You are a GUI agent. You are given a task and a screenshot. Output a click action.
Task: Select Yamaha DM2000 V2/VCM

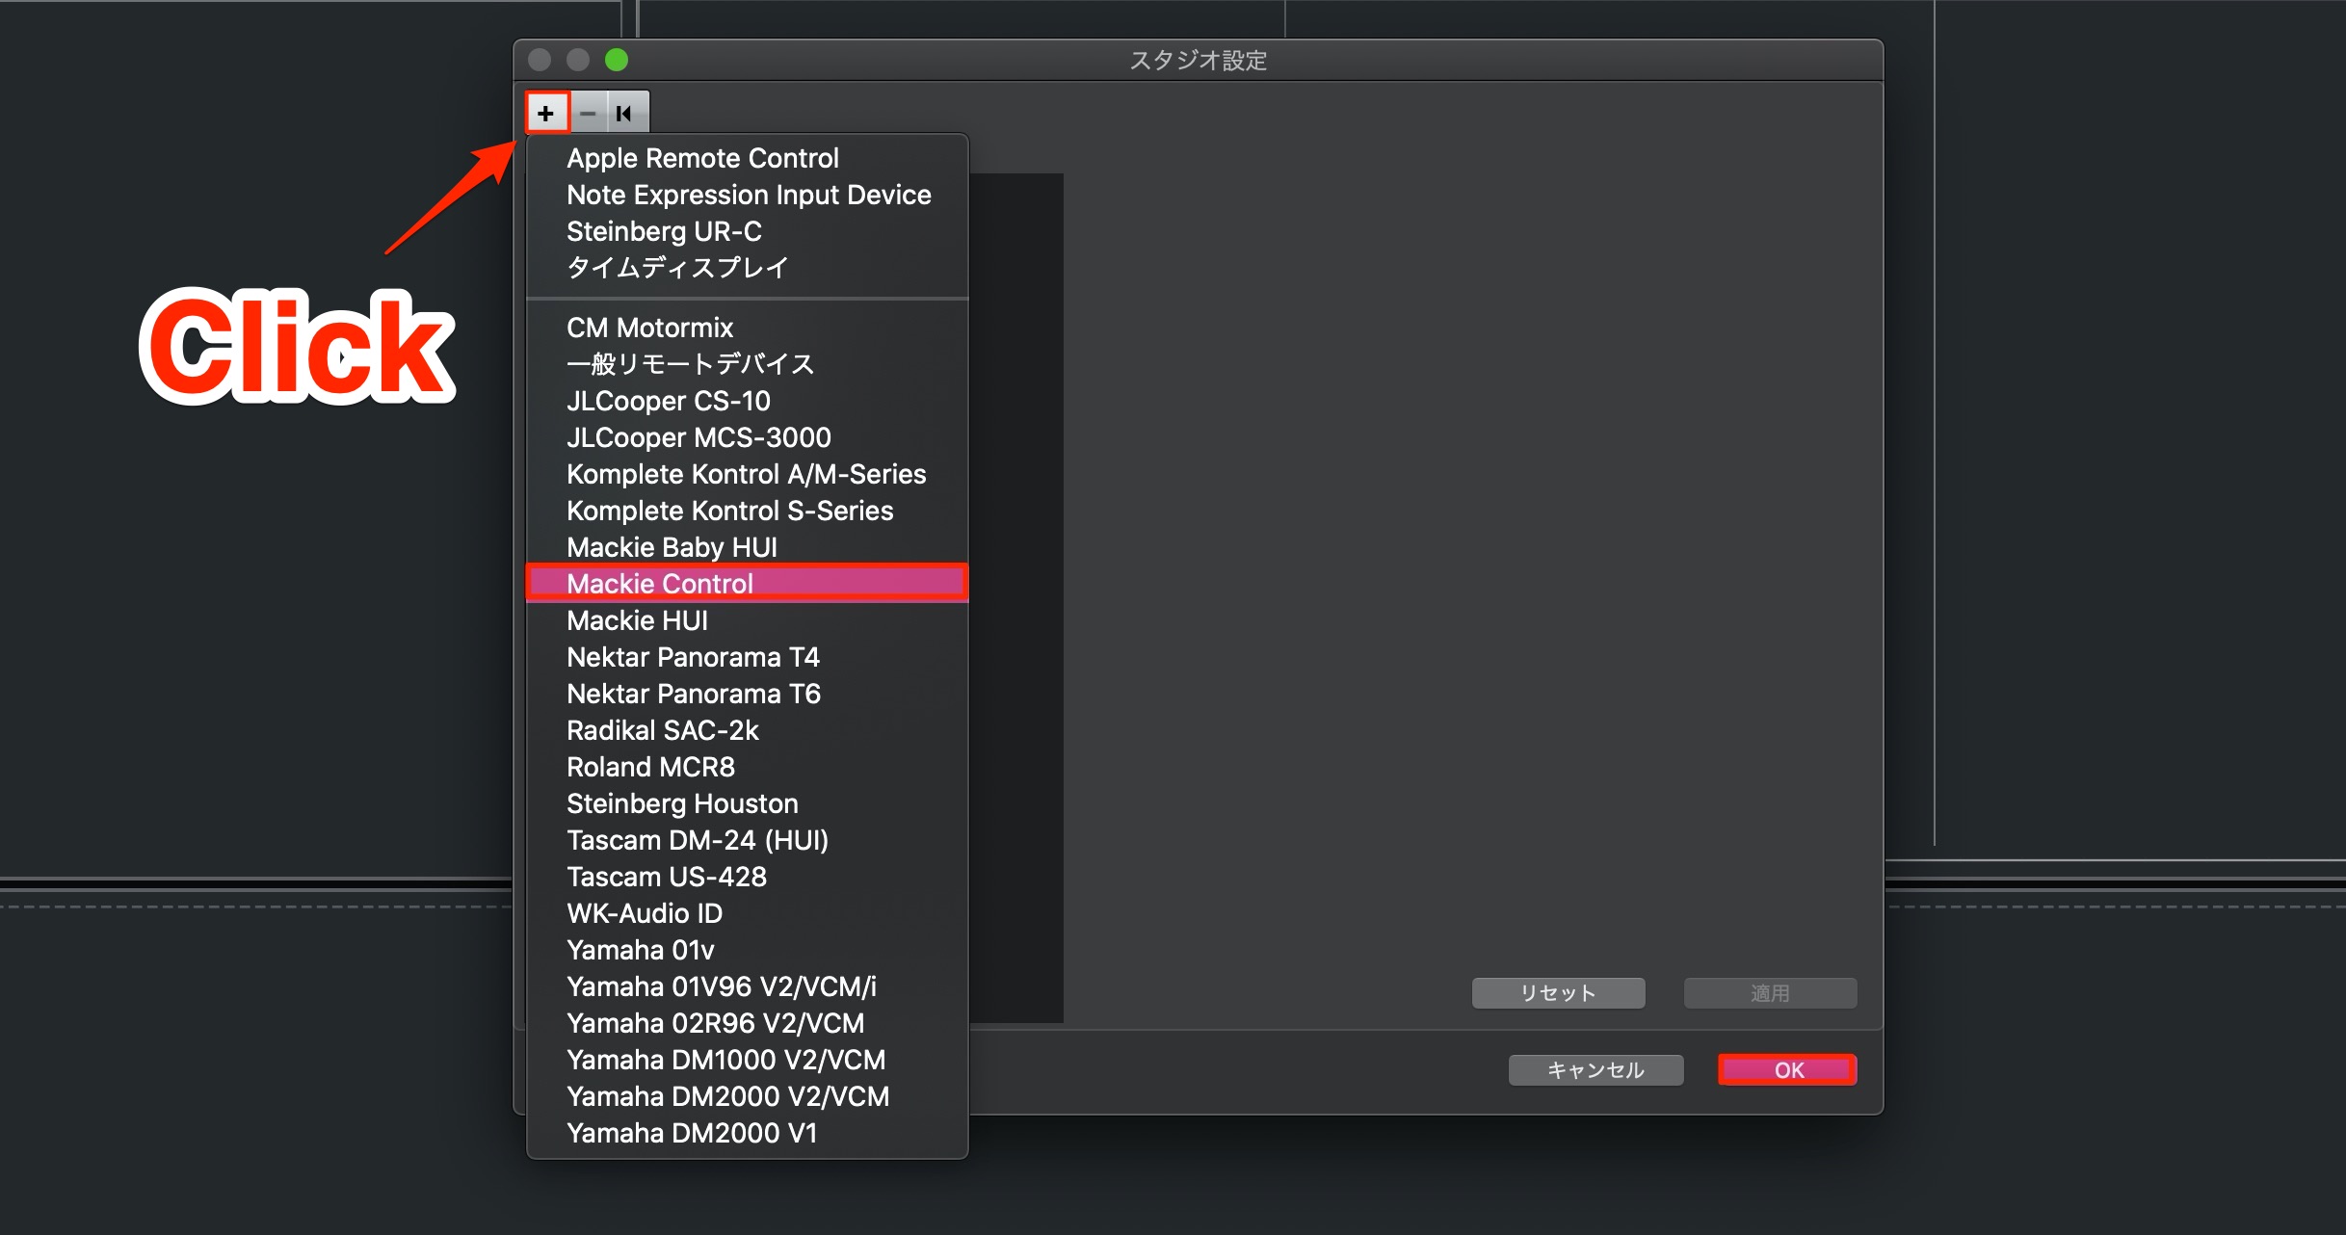pos(747,1096)
